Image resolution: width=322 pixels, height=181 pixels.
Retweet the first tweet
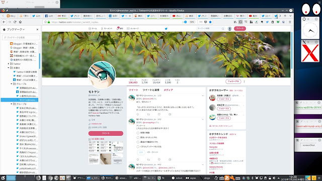[148, 114]
